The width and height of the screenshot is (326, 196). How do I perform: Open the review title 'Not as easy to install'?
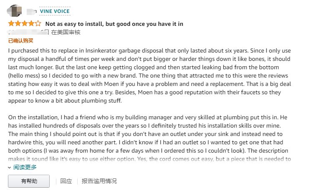click(x=114, y=24)
